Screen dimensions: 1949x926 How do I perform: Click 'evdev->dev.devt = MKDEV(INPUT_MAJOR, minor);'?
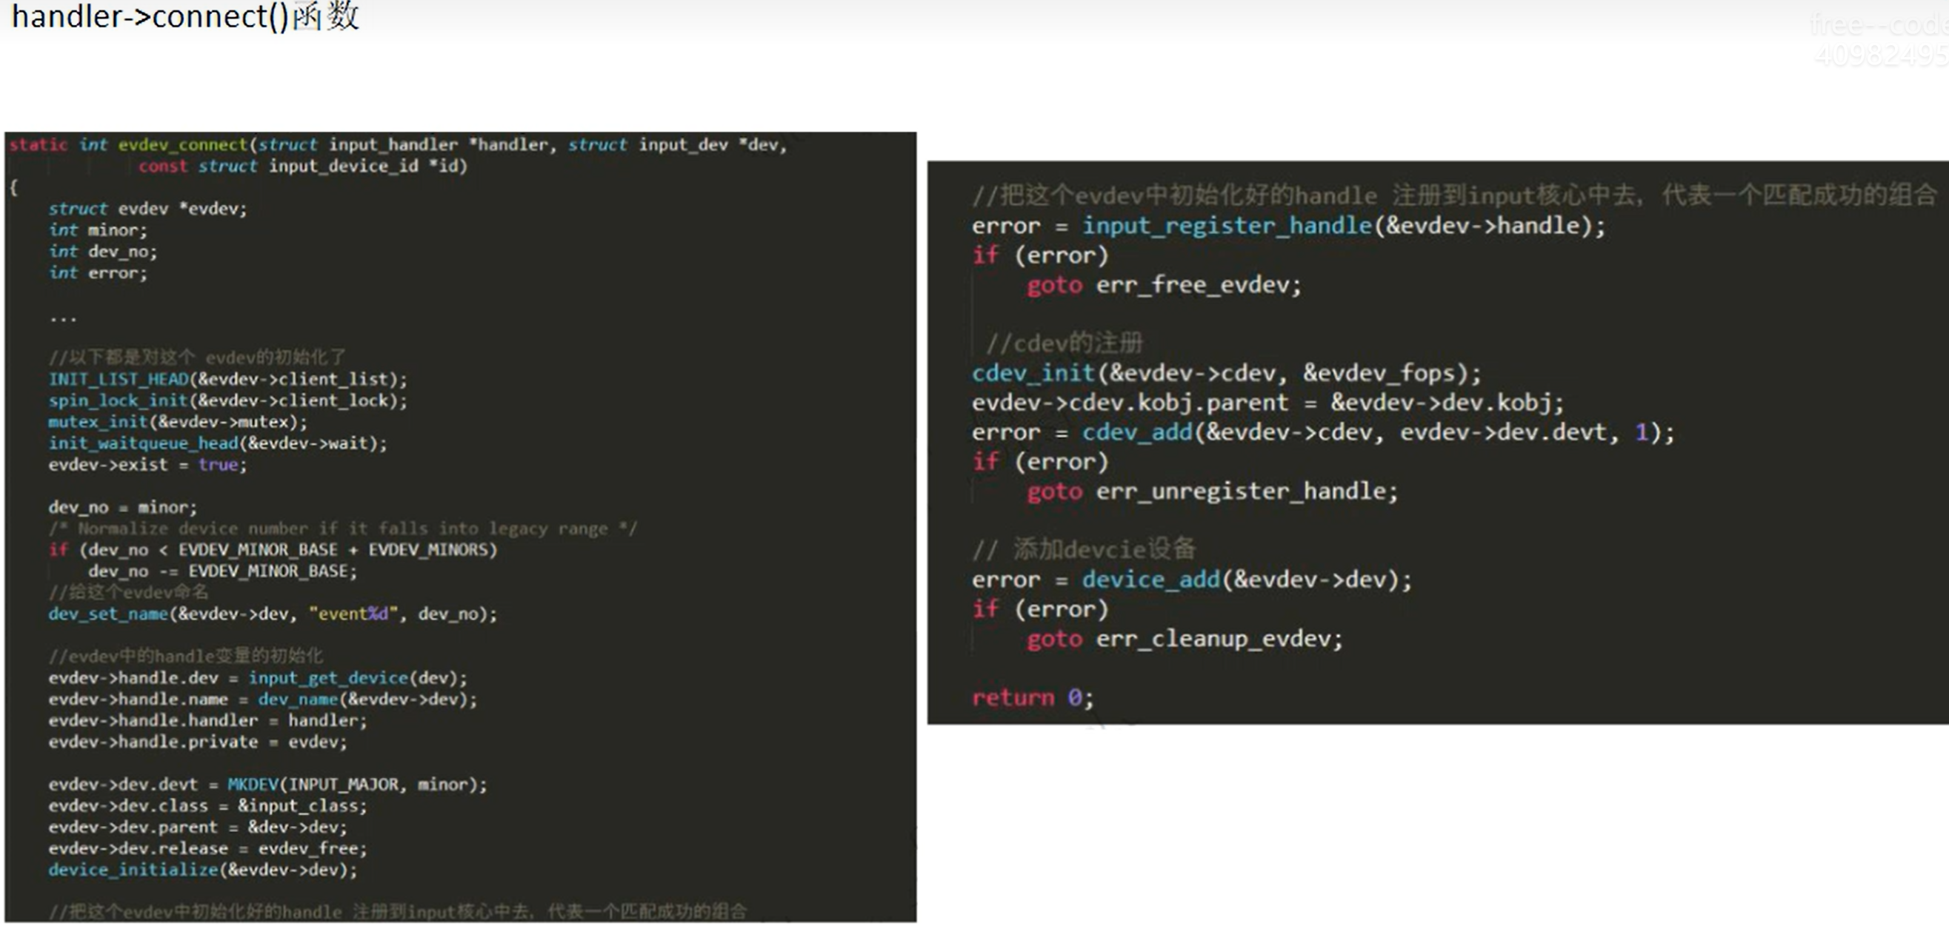268,784
